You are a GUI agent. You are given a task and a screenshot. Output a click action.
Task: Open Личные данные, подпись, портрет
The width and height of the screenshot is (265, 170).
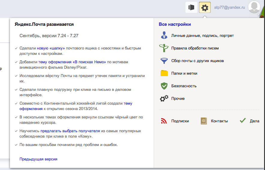[202, 36]
